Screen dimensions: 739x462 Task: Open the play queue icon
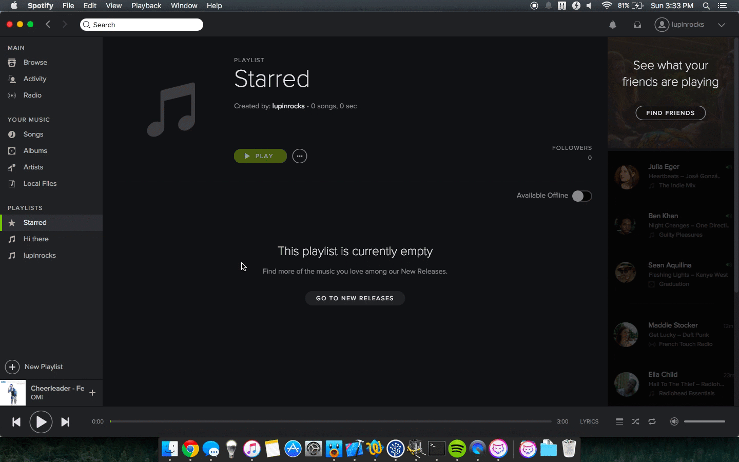pos(619,421)
